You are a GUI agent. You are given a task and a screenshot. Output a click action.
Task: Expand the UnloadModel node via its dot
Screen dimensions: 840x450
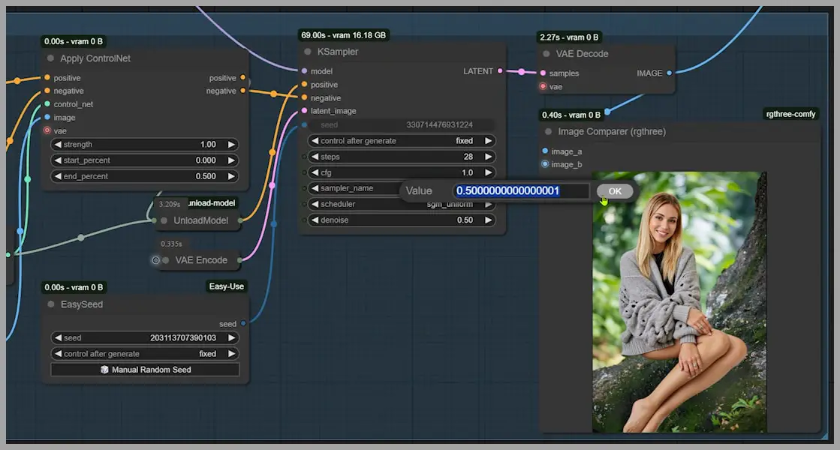pos(164,220)
